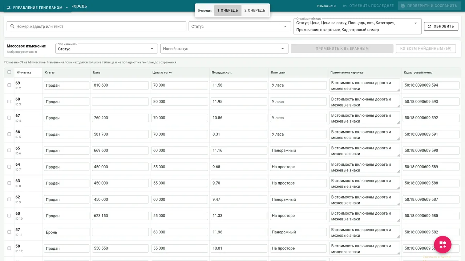Click price field 810 600 for plot 69
This screenshot has width=465, height=261.
coord(120,85)
